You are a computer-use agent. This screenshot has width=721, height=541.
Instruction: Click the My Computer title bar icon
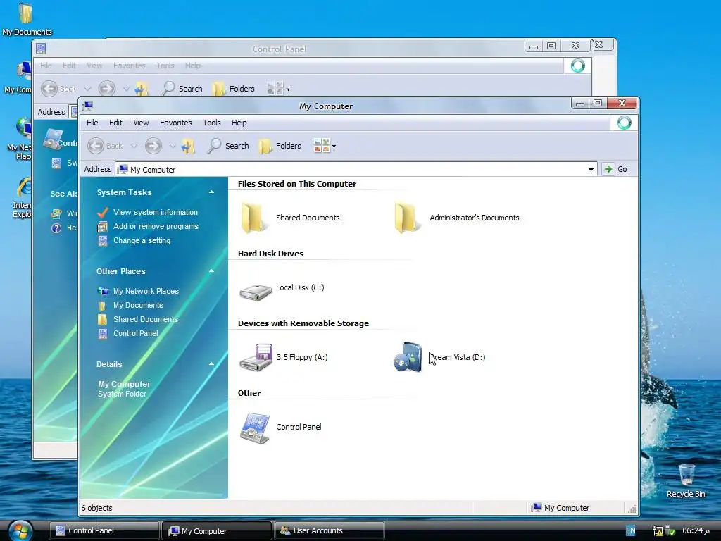88,106
